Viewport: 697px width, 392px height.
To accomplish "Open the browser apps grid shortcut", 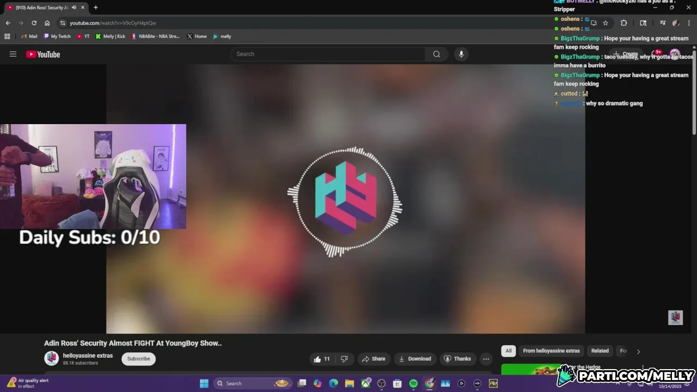I will [x=7, y=36].
